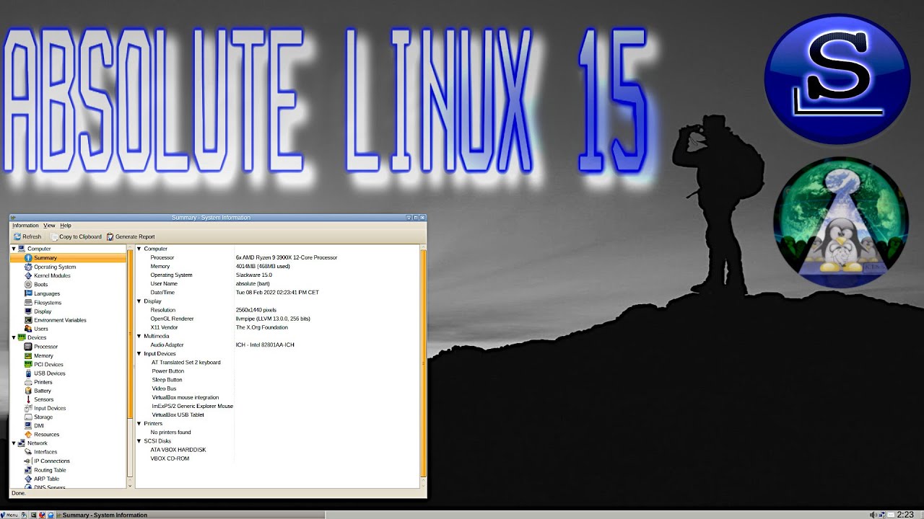Click the details pane vertical scrollbar

point(424,363)
